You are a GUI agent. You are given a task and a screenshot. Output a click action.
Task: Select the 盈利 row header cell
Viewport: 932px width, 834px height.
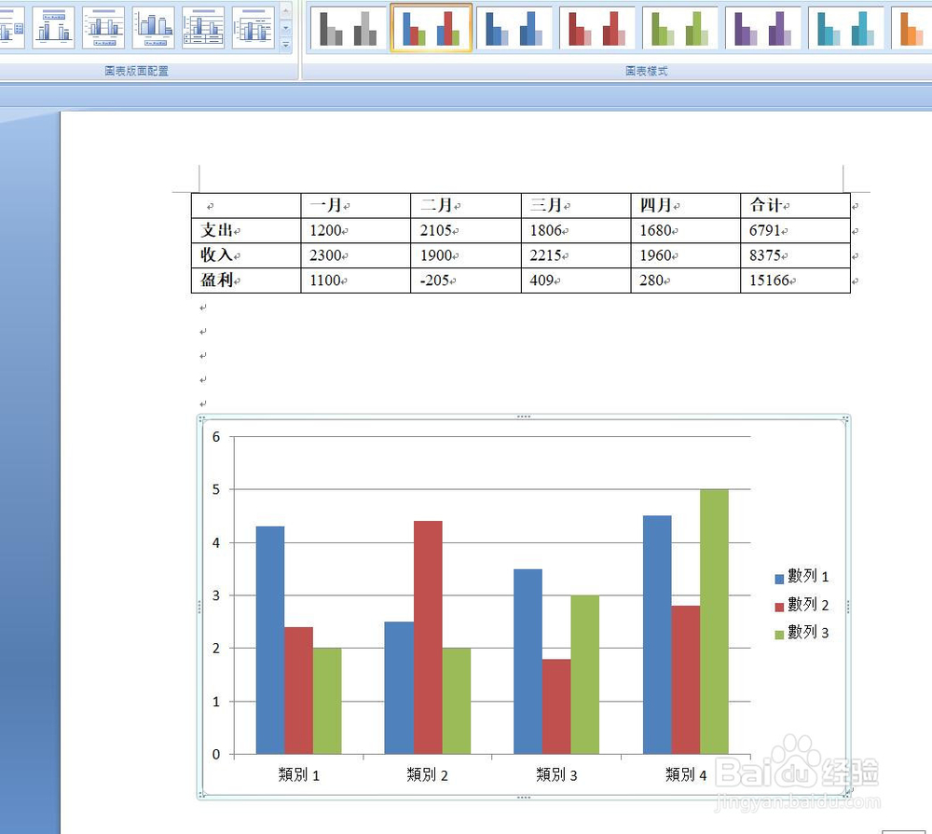tap(218, 280)
